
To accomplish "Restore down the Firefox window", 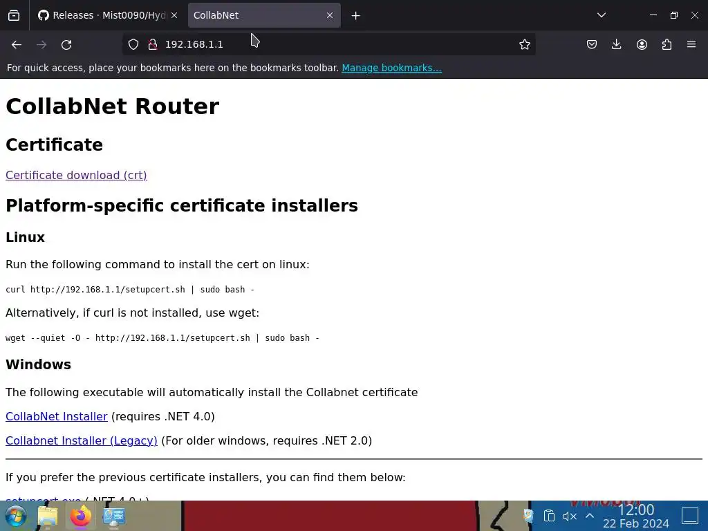I will click(673, 15).
